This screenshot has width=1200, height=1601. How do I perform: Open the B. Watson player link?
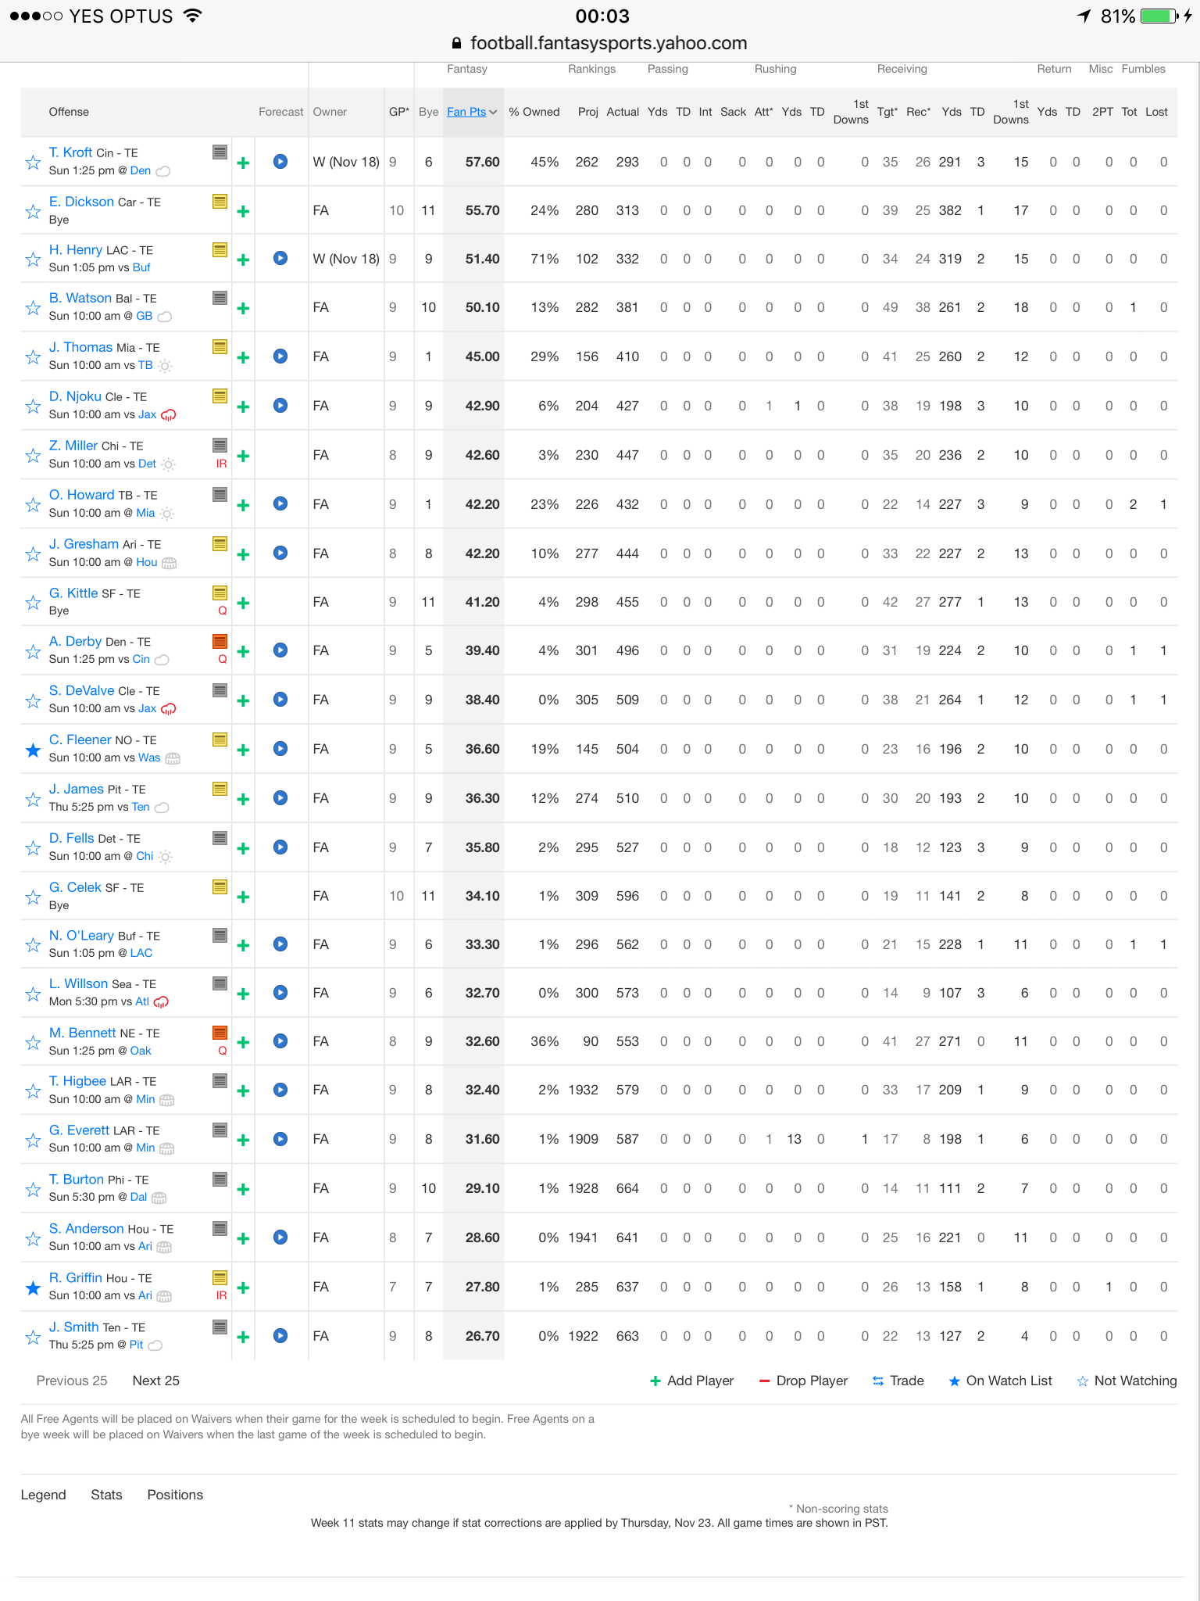pyautogui.click(x=80, y=298)
